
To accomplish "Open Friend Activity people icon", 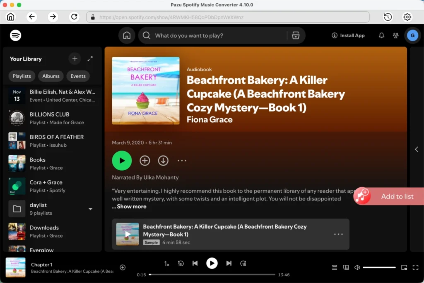I will tap(395, 36).
